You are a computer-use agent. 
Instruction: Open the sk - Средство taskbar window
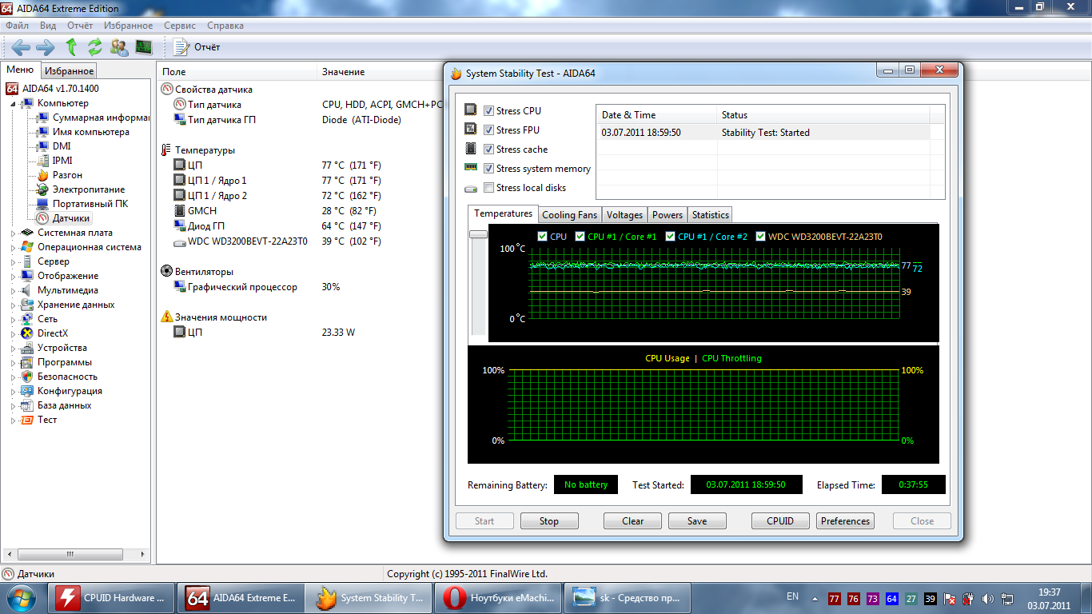click(628, 597)
